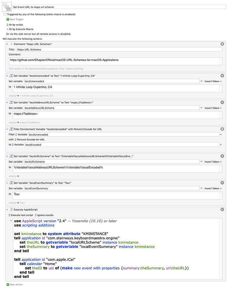Open Insert Token menu for localAddressURLScheme

[213, 108]
